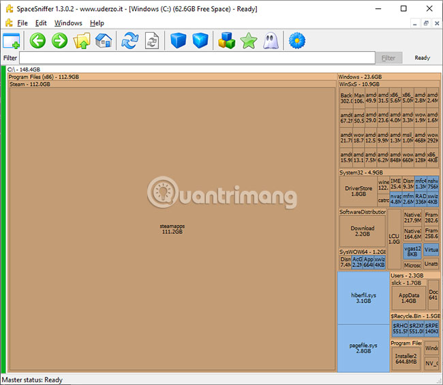The image size is (443, 385).
Task: Toggle free space display with ghost icon
Action: point(271,41)
